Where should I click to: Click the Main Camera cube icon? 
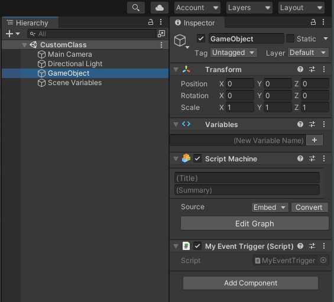41,54
